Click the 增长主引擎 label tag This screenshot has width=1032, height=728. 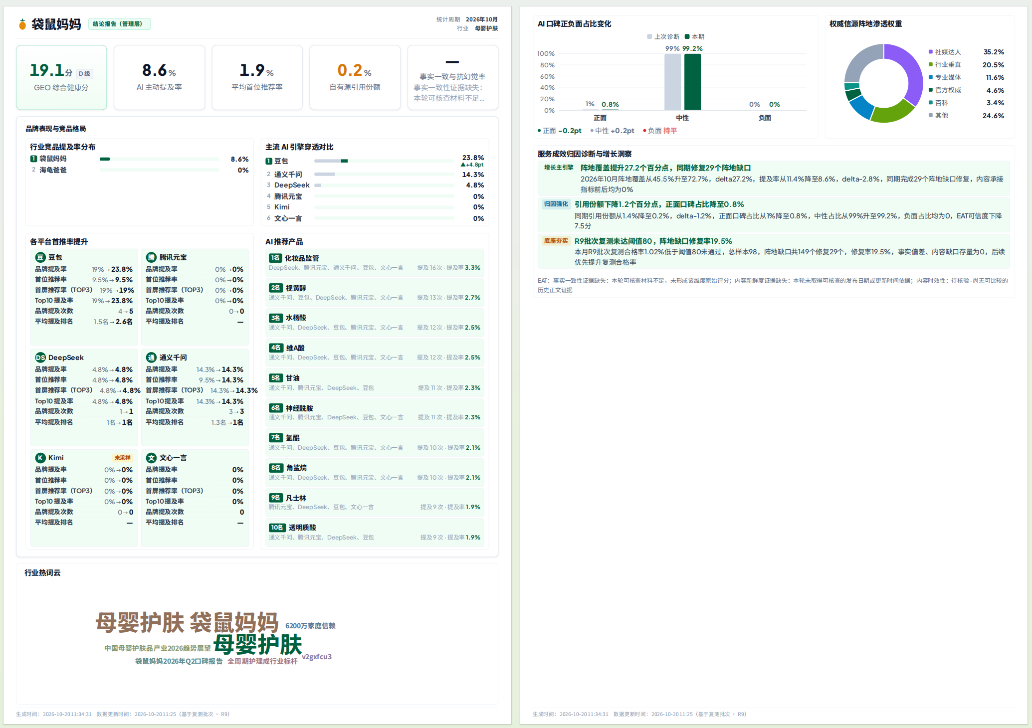[559, 168]
